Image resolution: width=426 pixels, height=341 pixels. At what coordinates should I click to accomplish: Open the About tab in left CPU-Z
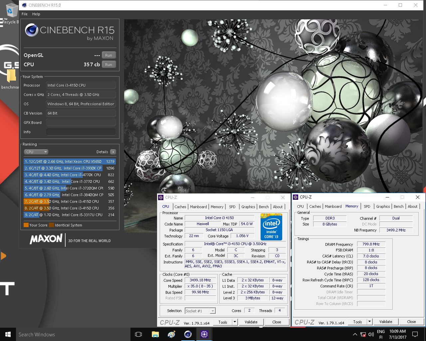point(278,207)
